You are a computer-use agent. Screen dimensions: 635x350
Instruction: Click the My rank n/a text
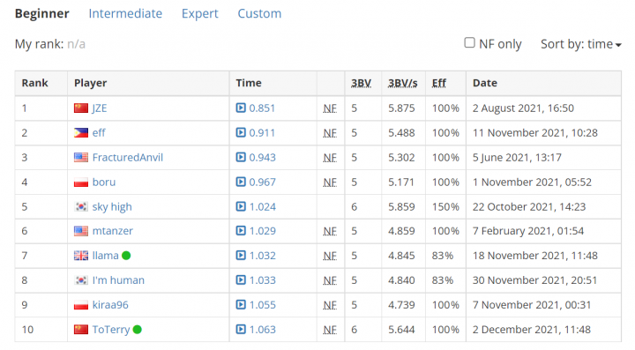[x=49, y=44]
